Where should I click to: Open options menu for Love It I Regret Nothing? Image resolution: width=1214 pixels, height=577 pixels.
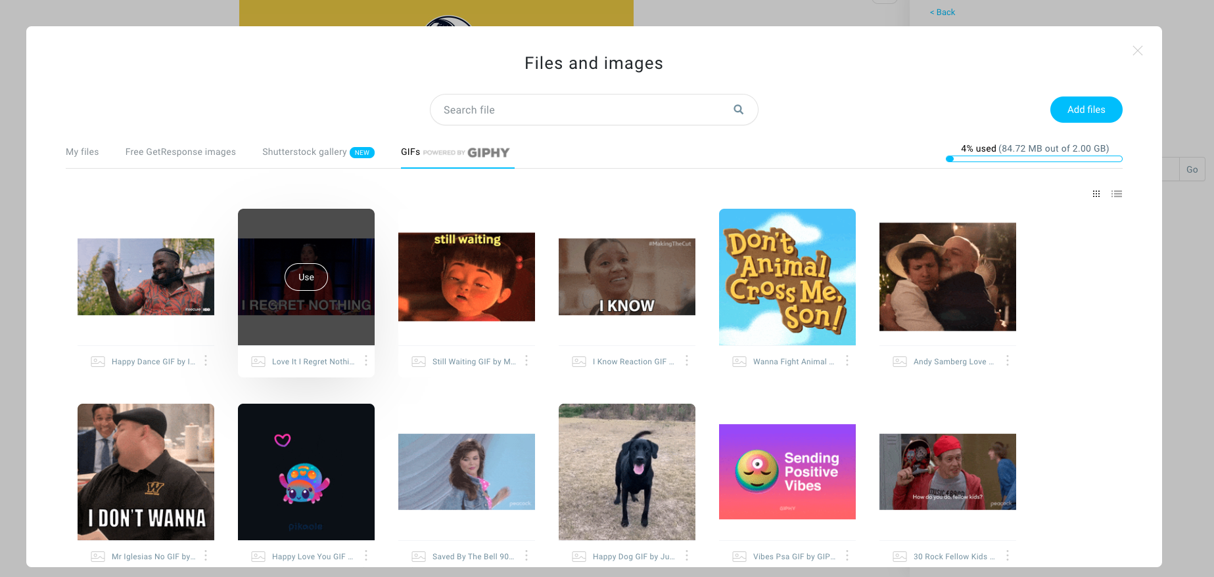pos(366,361)
